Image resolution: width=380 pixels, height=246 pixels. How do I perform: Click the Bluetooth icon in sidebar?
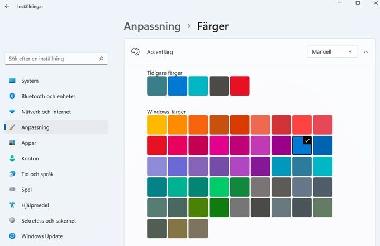coord(12,96)
